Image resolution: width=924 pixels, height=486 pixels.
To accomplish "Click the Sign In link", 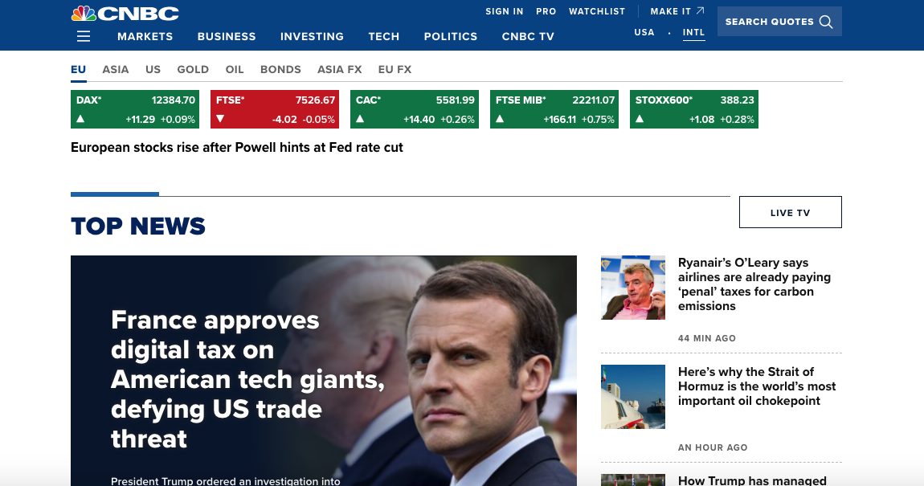I will (505, 11).
